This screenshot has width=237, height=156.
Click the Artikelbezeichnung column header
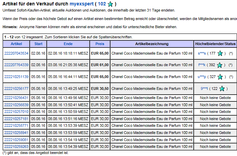[152, 44]
